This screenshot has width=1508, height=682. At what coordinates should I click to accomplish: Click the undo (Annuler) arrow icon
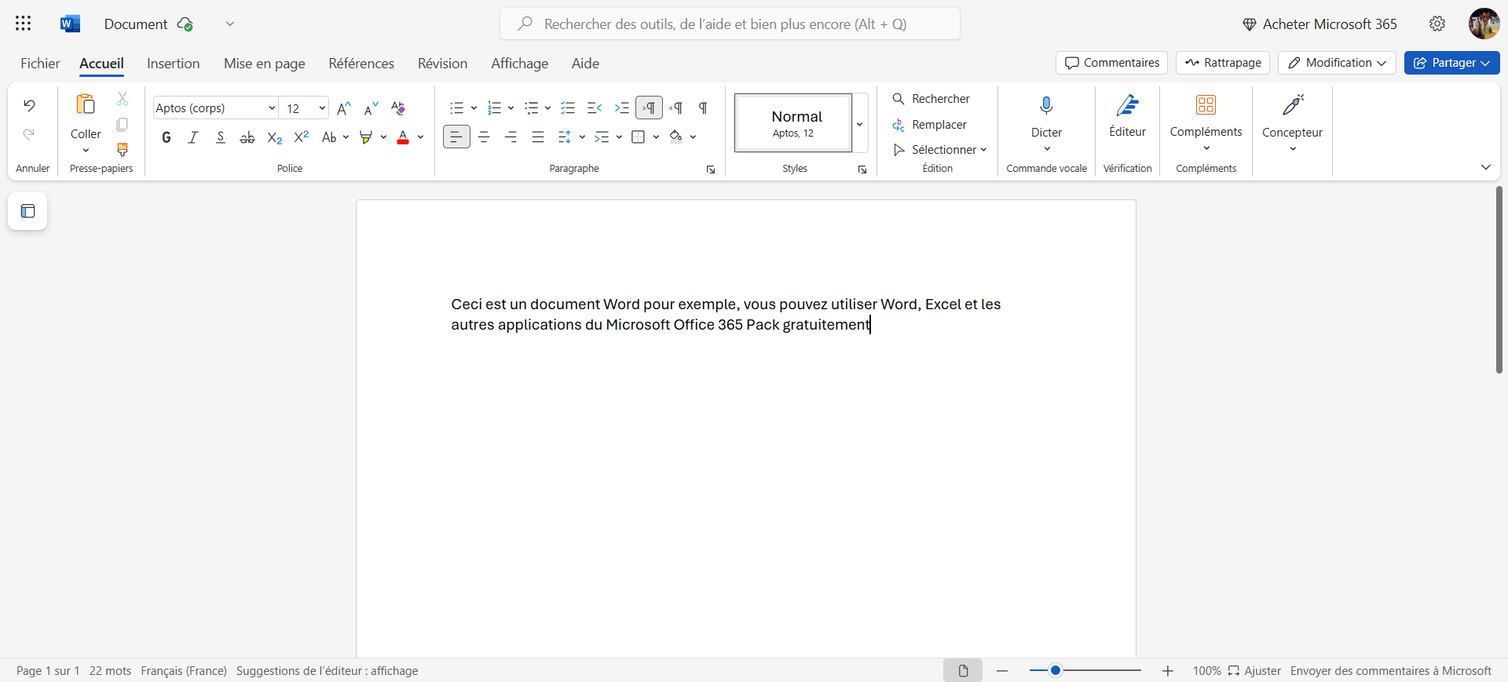29,105
